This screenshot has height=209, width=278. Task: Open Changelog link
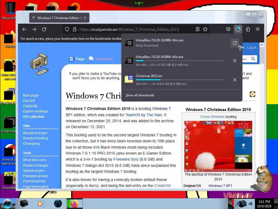click(x=31, y=144)
